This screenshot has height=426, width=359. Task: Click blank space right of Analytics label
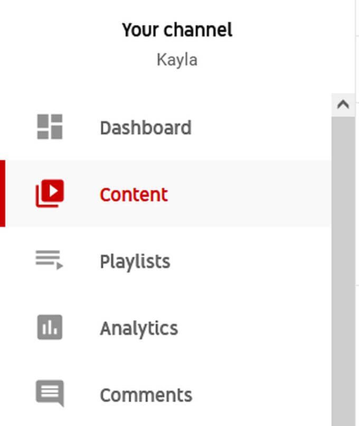[x=253, y=328]
